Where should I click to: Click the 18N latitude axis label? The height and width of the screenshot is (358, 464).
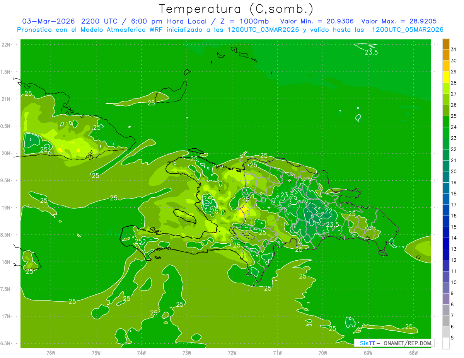pyautogui.click(x=5, y=262)
